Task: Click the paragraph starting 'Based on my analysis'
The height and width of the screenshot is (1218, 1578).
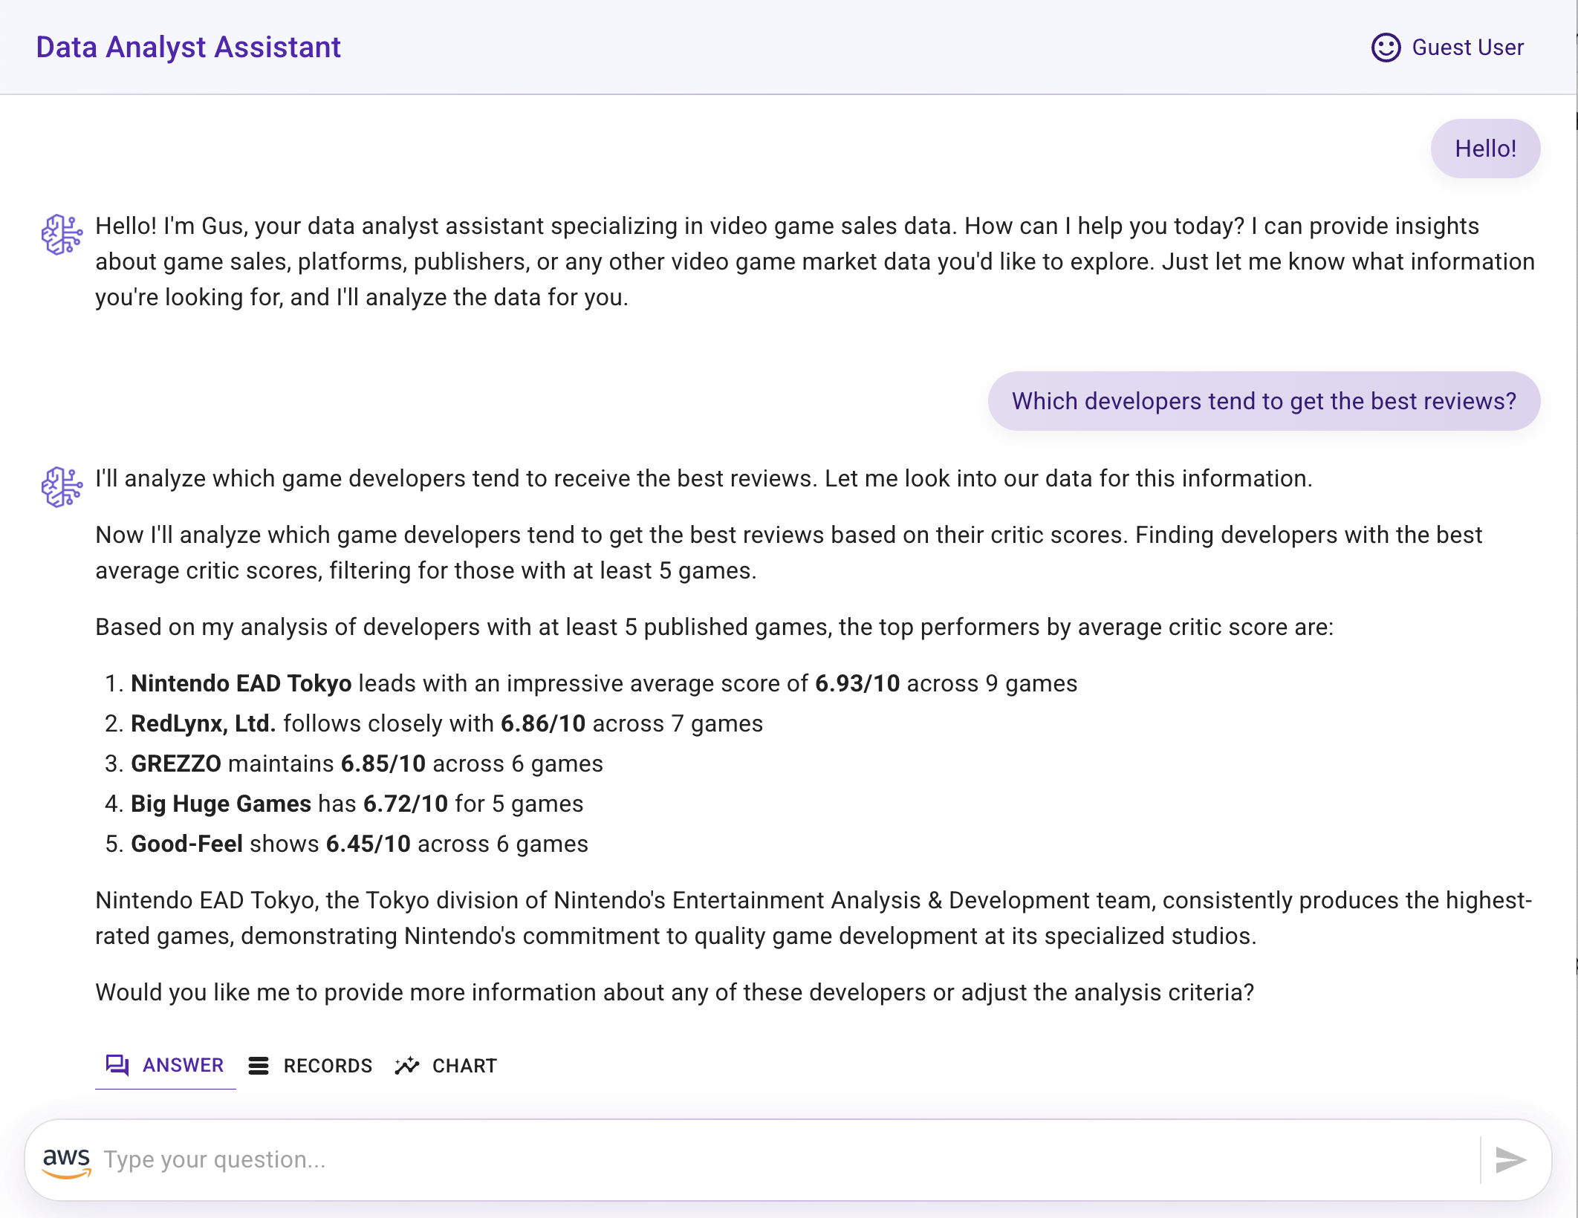Action: pyautogui.click(x=714, y=627)
